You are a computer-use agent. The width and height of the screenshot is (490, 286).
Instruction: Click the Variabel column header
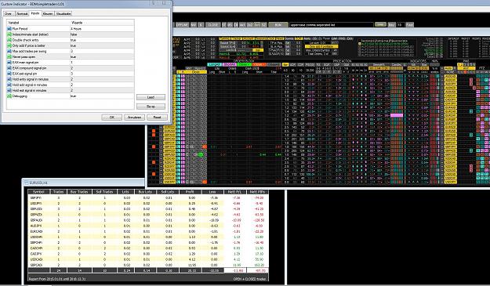coord(38,23)
